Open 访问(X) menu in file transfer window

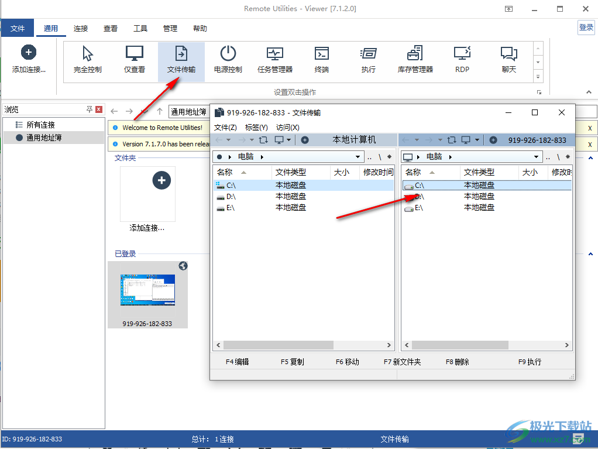(x=288, y=128)
